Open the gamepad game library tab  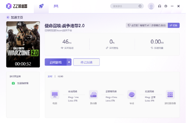pos(56,6)
